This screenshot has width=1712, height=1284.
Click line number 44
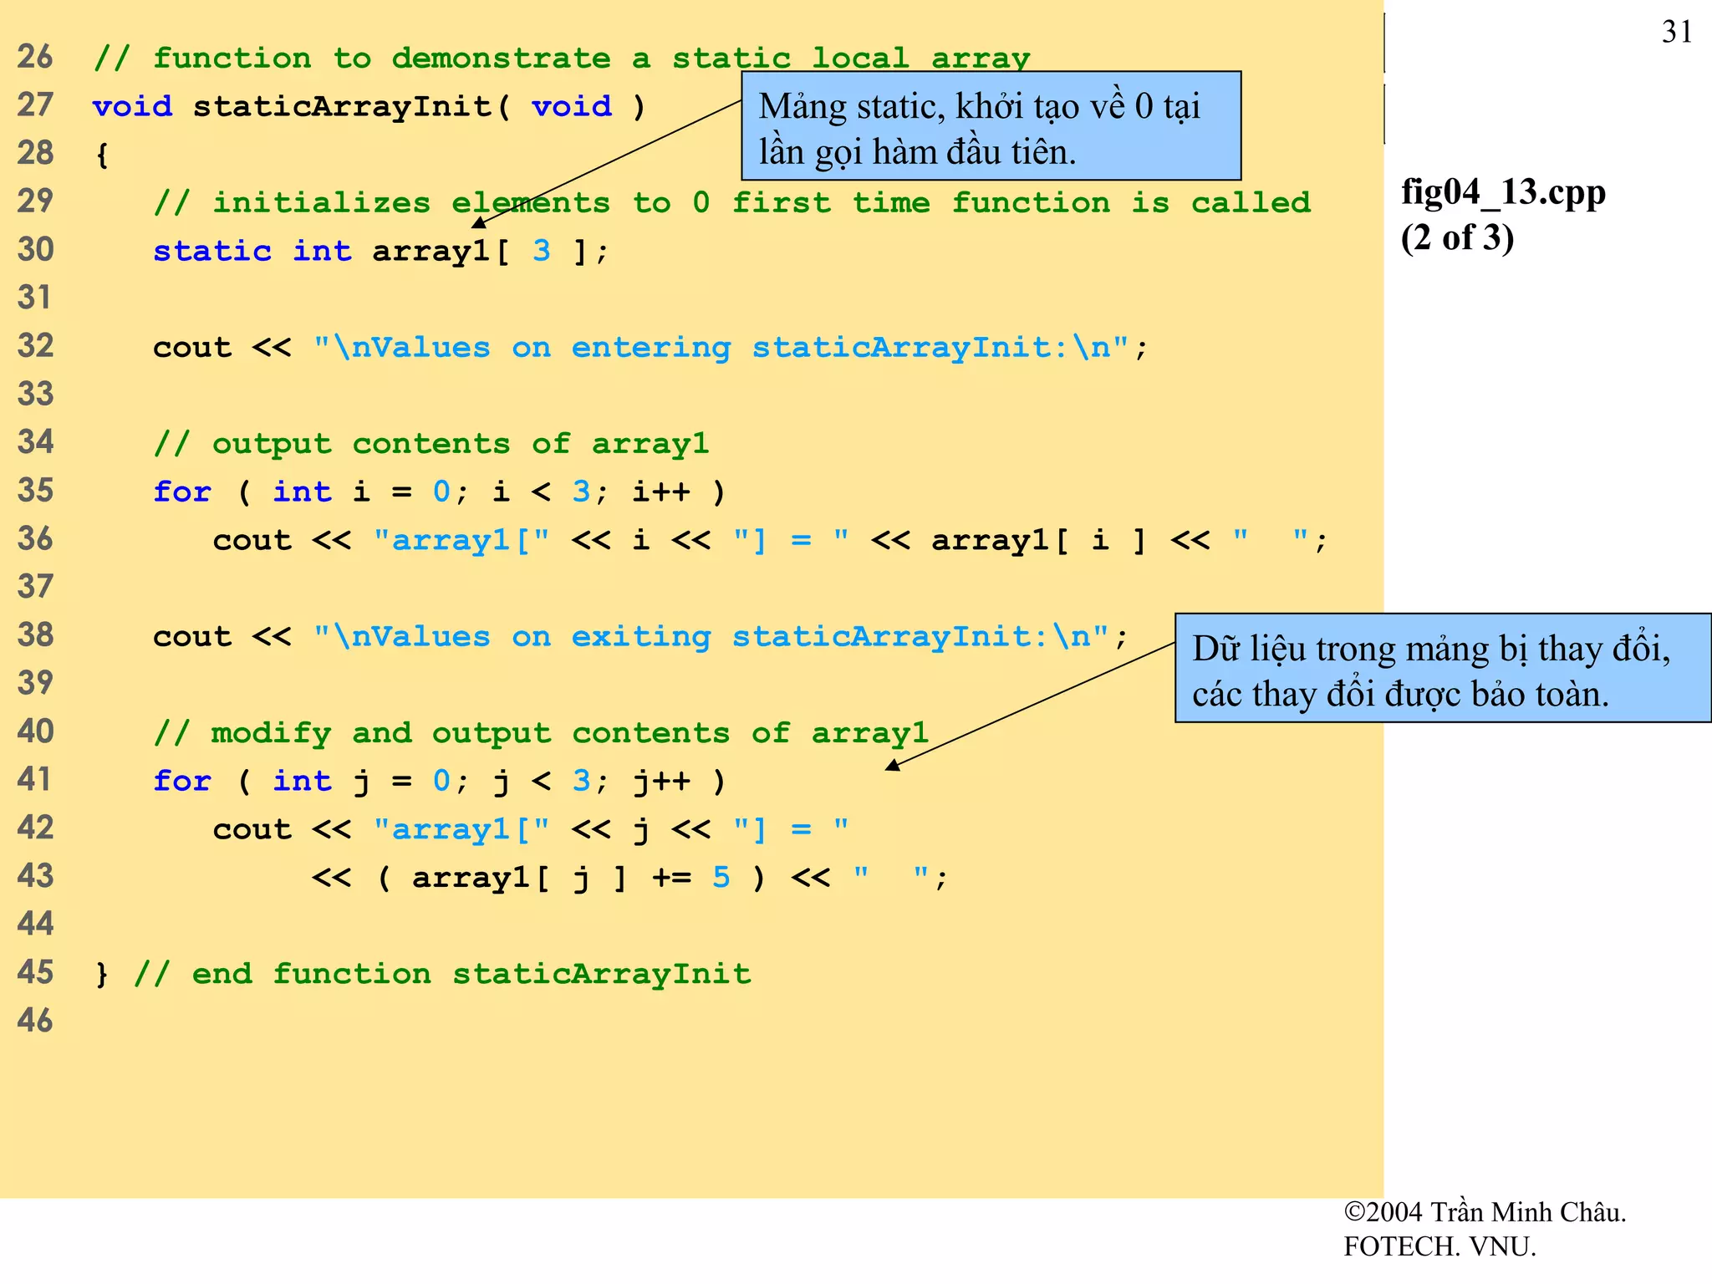(35, 925)
